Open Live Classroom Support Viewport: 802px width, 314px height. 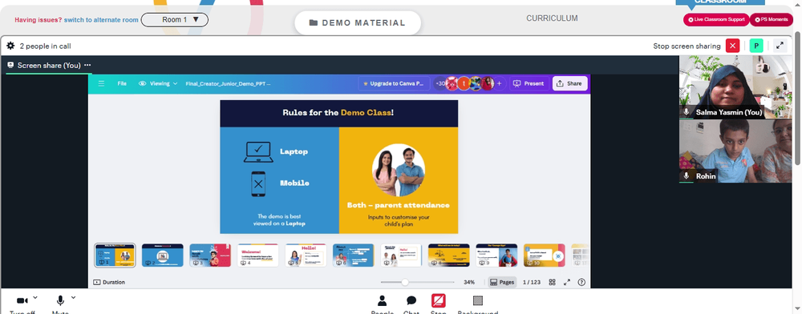(x=716, y=20)
